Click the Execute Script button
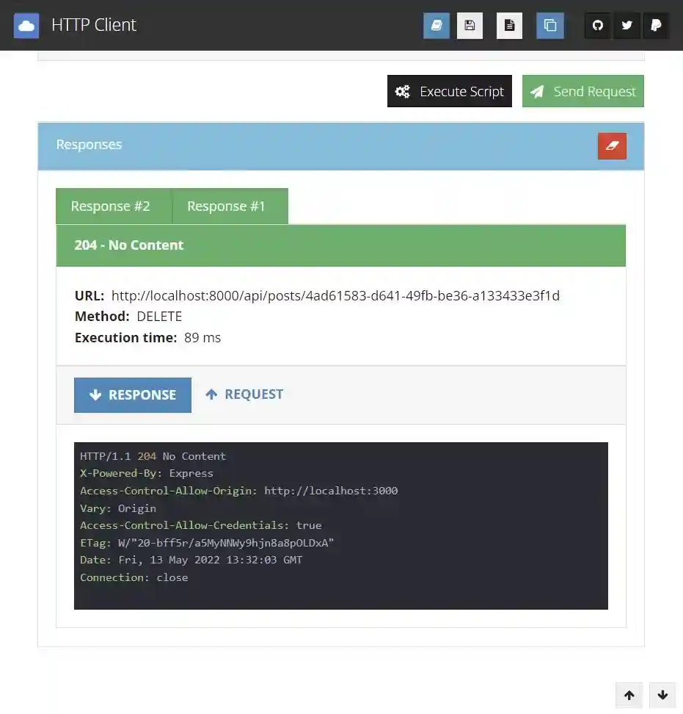Viewport: 683px width, 714px height. click(x=450, y=91)
